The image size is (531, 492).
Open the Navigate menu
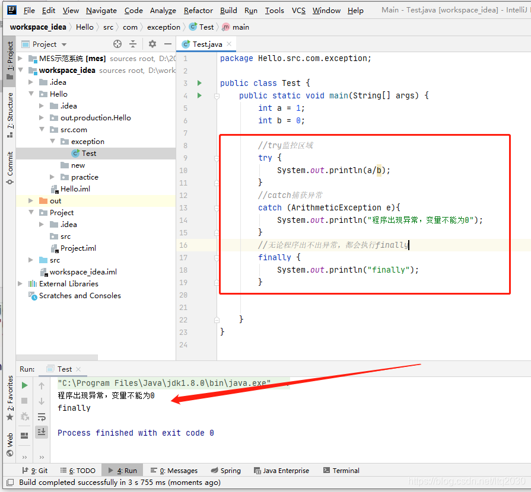[101, 11]
